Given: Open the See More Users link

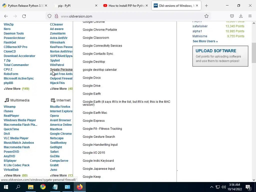Looking at the screenshot, I should (x=205, y=41).
